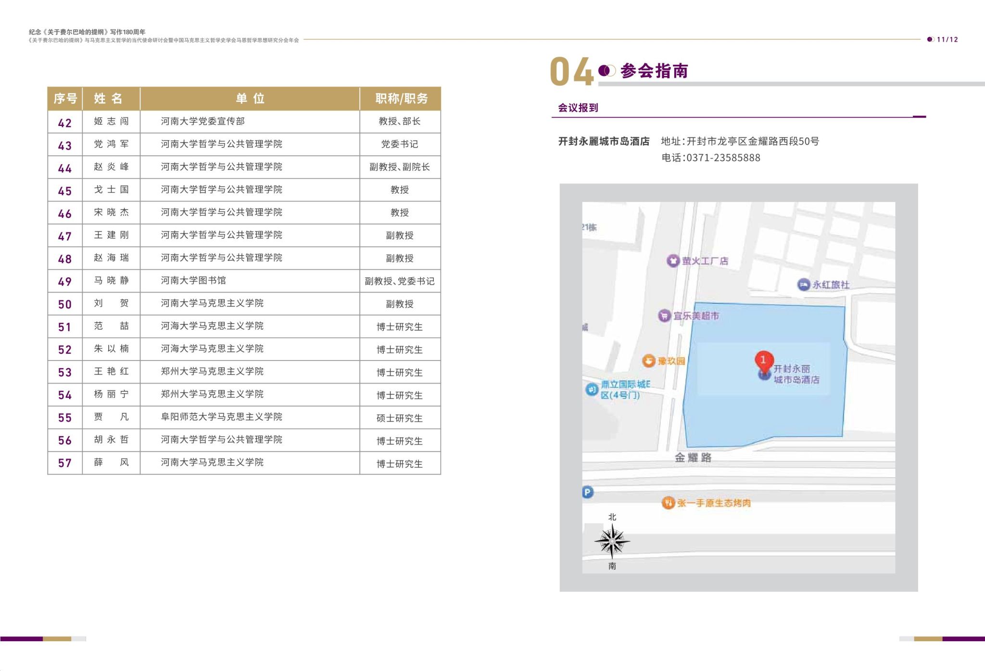Click the 姓名 column header
This screenshot has width=985, height=671.
(x=109, y=99)
